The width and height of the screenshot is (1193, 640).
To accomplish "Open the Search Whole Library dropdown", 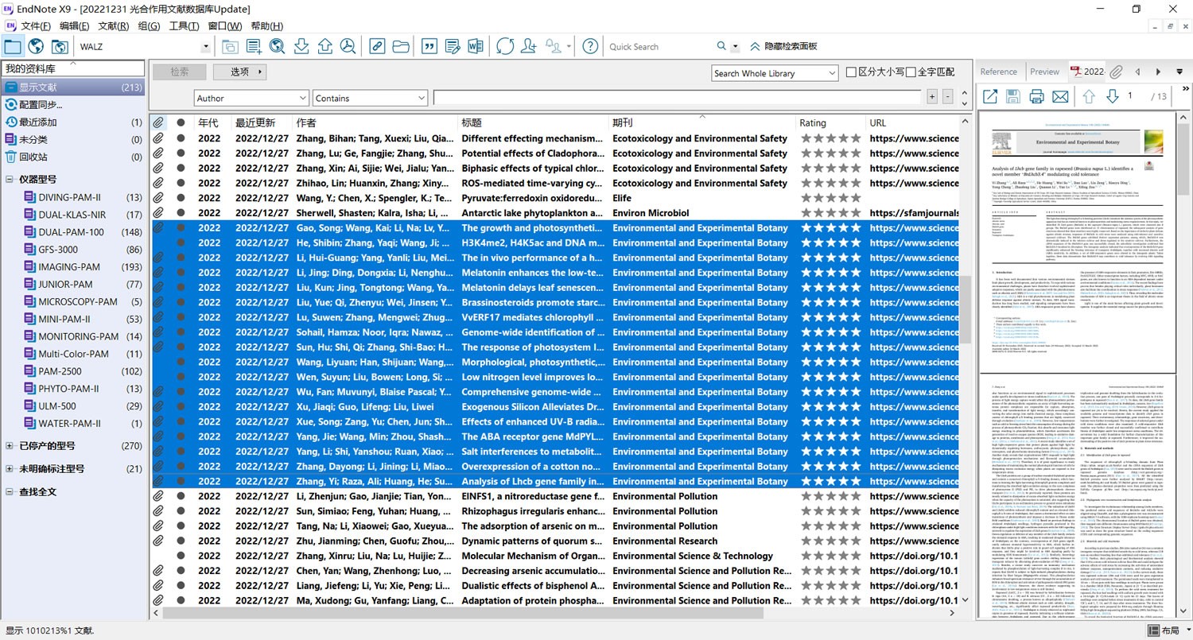I will (x=831, y=73).
